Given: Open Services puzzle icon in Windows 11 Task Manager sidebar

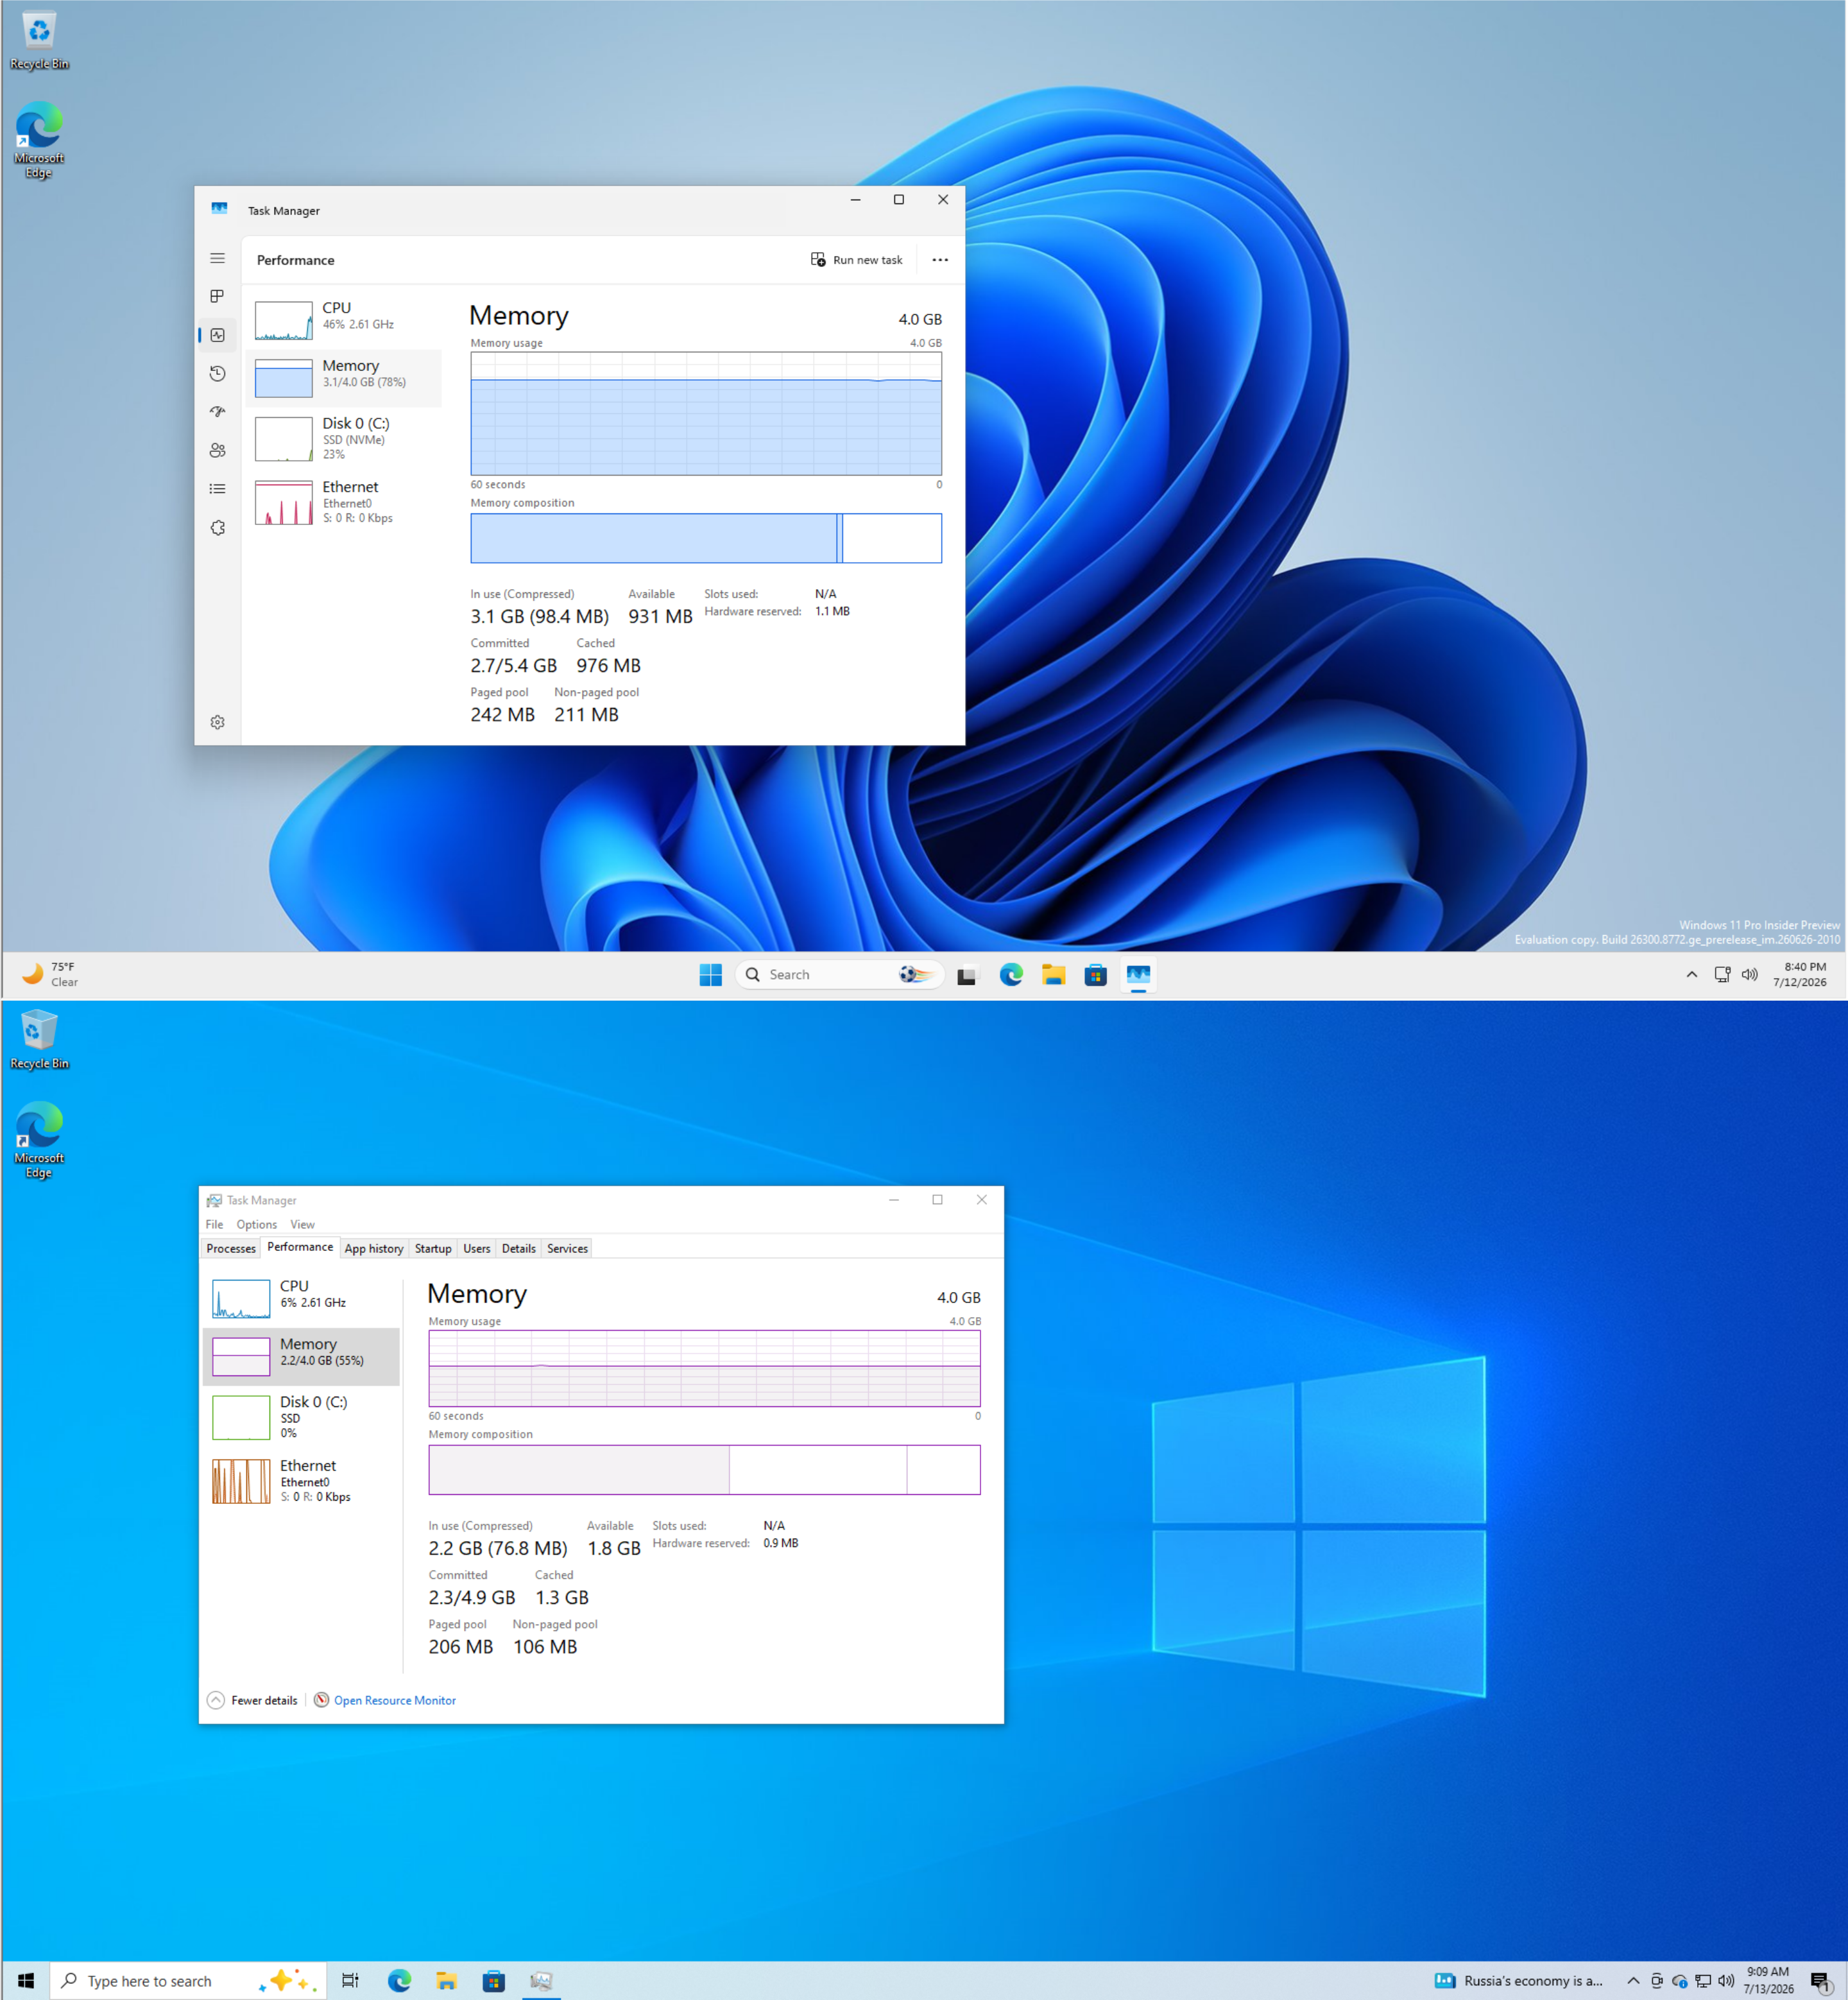Looking at the screenshot, I should click(x=217, y=527).
